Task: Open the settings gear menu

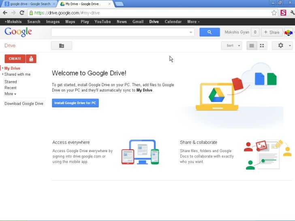Action: (x=280, y=45)
